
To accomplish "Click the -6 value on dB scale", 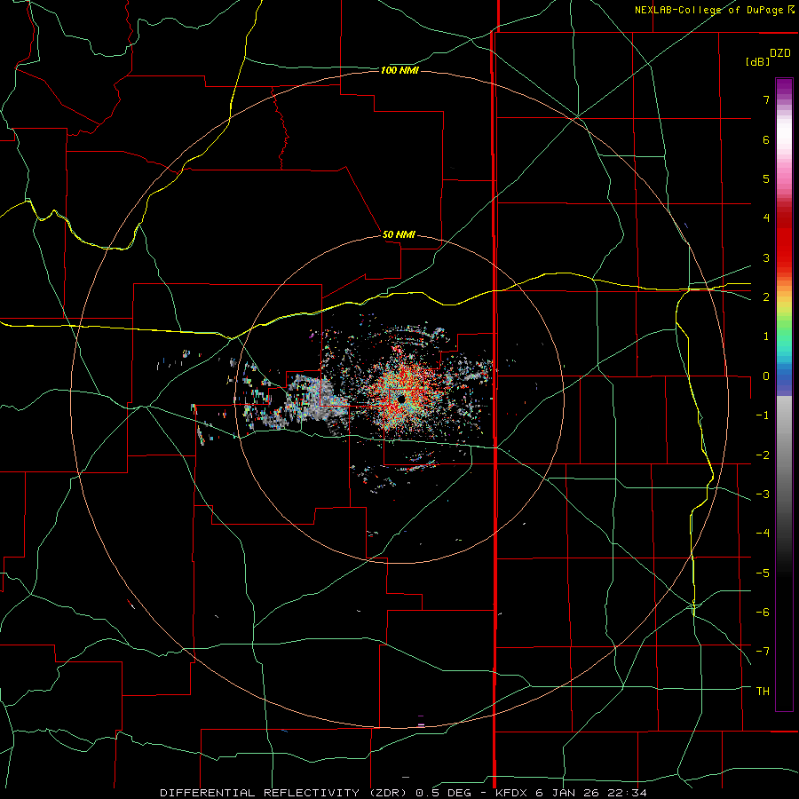I will (763, 613).
